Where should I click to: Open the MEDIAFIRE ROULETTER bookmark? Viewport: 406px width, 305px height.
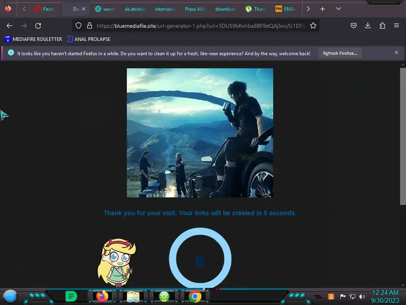click(33, 39)
